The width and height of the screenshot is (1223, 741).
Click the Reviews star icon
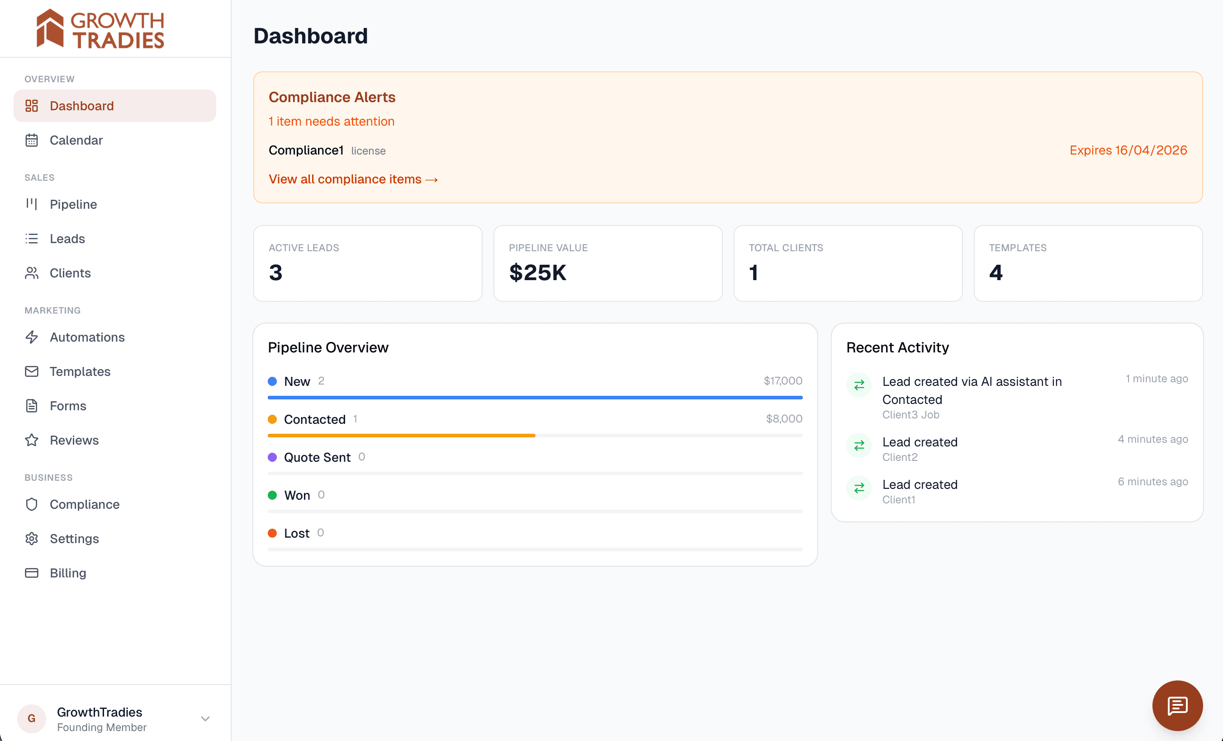32,440
